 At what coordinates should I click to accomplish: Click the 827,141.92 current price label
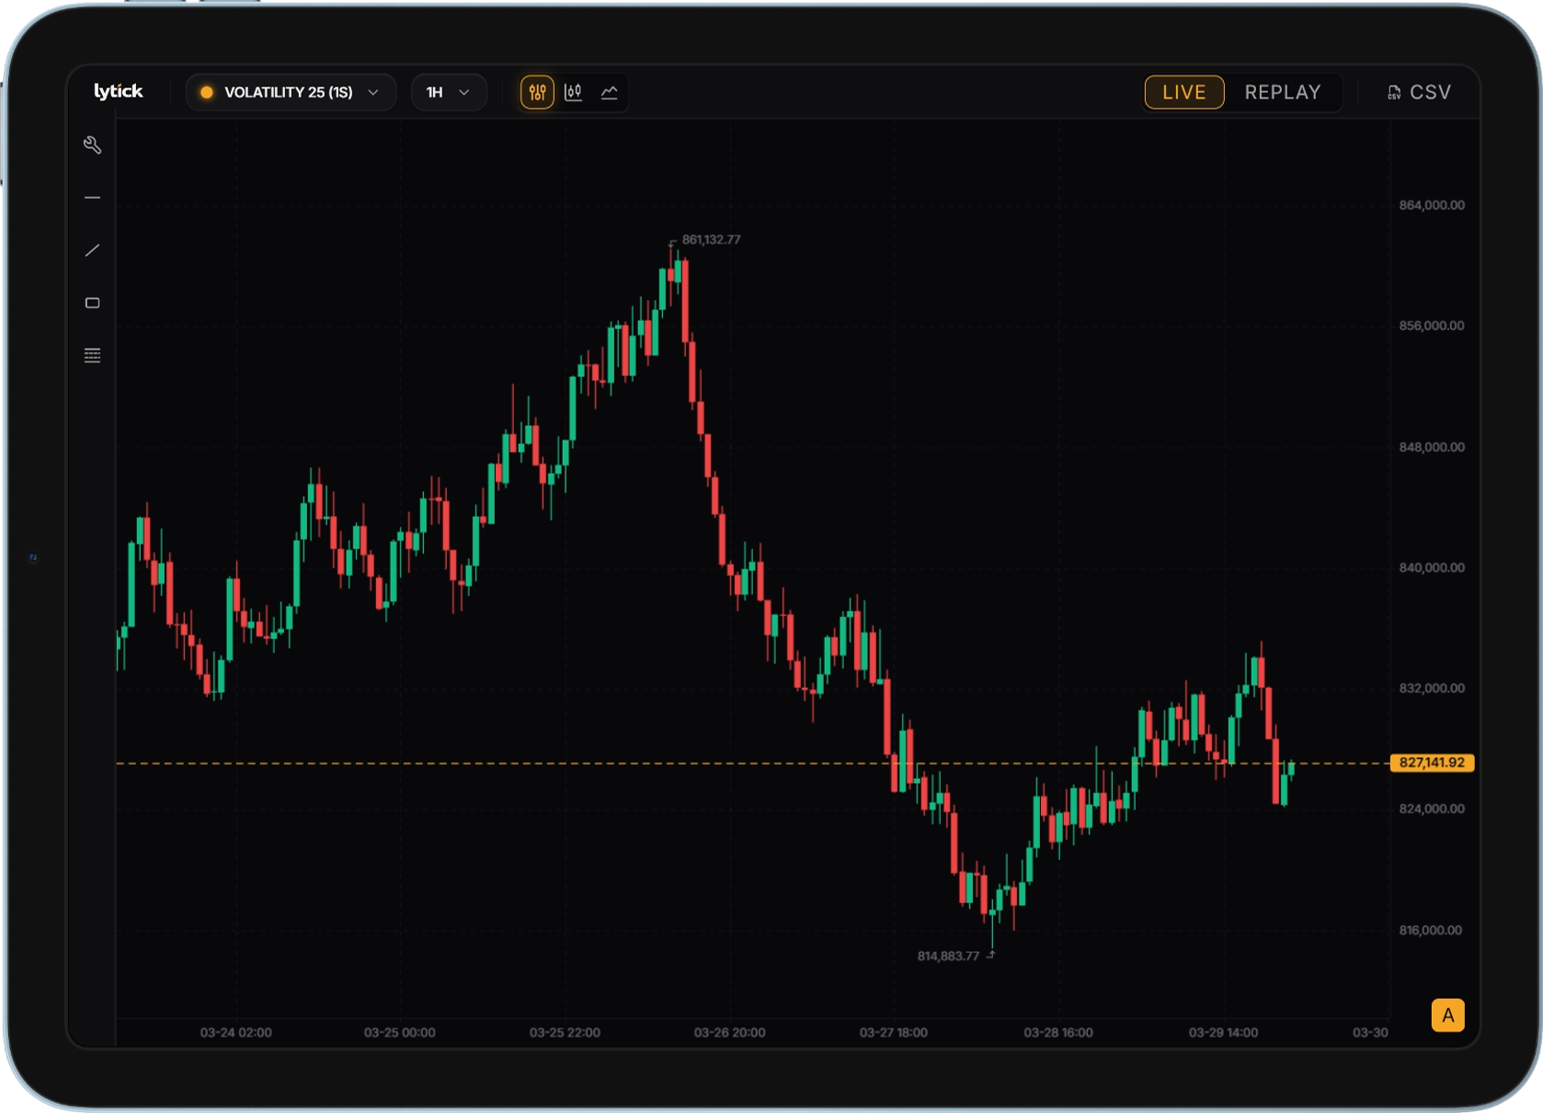pyautogui.click(x=1431, y=763)
